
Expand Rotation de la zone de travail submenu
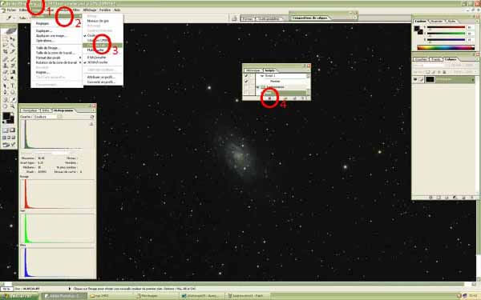(x=57, y=62)
